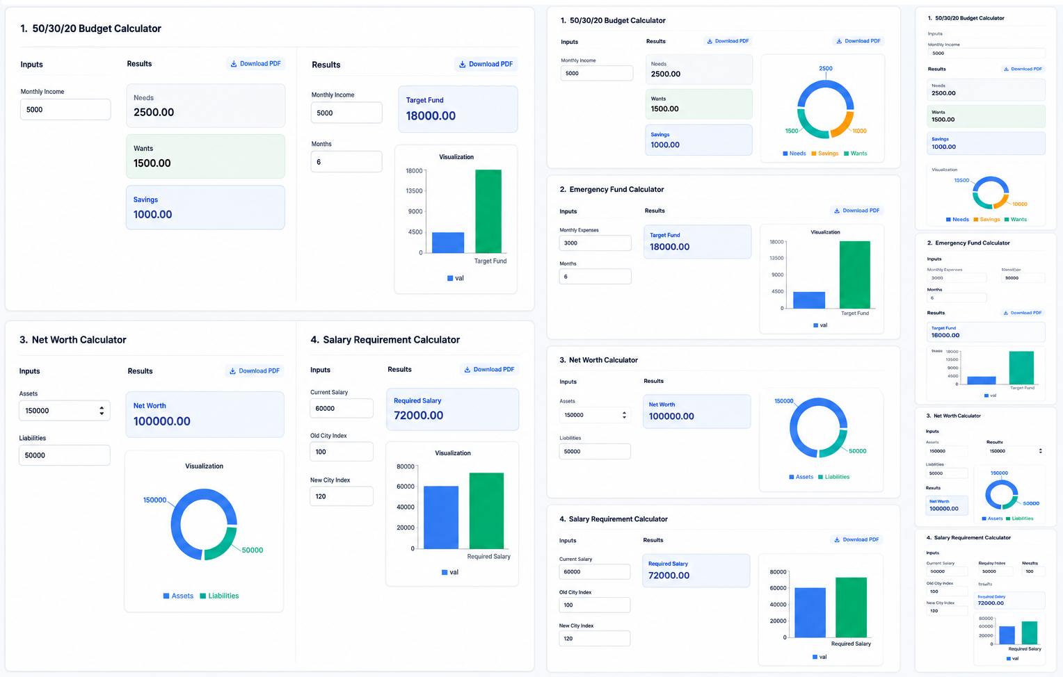Click download icon in narrow layout's Emergency Fund Calculator
This screenshot has width=1063, height=677.
click(x=1006, y=313)
